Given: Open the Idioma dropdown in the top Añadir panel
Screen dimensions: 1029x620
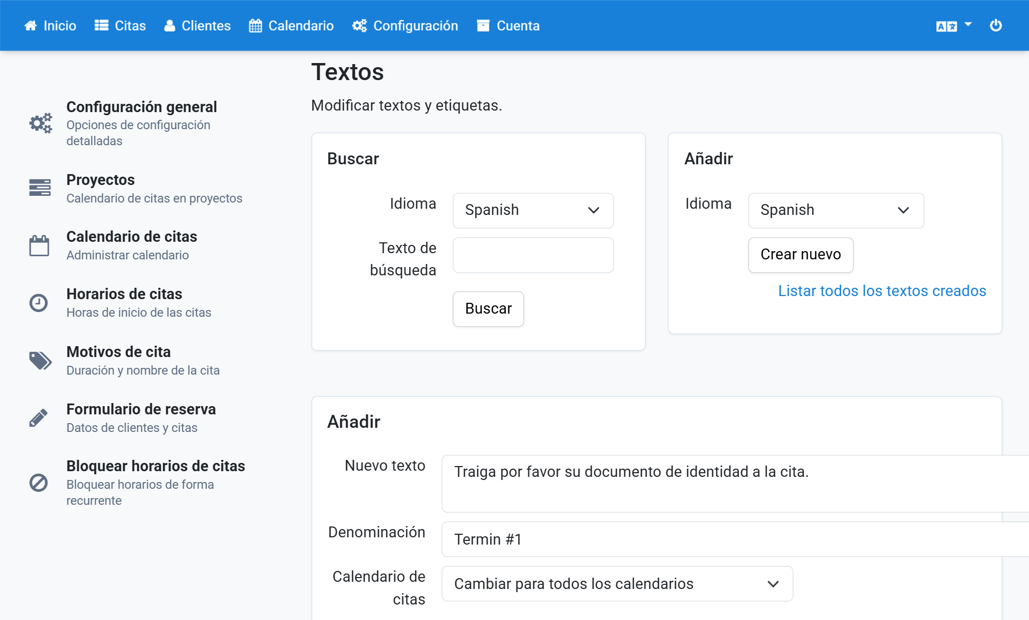Looking at the screenshot, I should pyautogui.click(x=836, y=210).
